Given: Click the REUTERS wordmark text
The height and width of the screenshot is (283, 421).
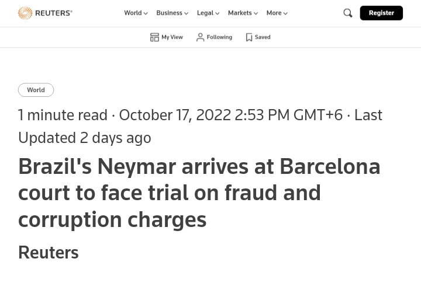Looking at the screenshot, I should click(54, 13).
